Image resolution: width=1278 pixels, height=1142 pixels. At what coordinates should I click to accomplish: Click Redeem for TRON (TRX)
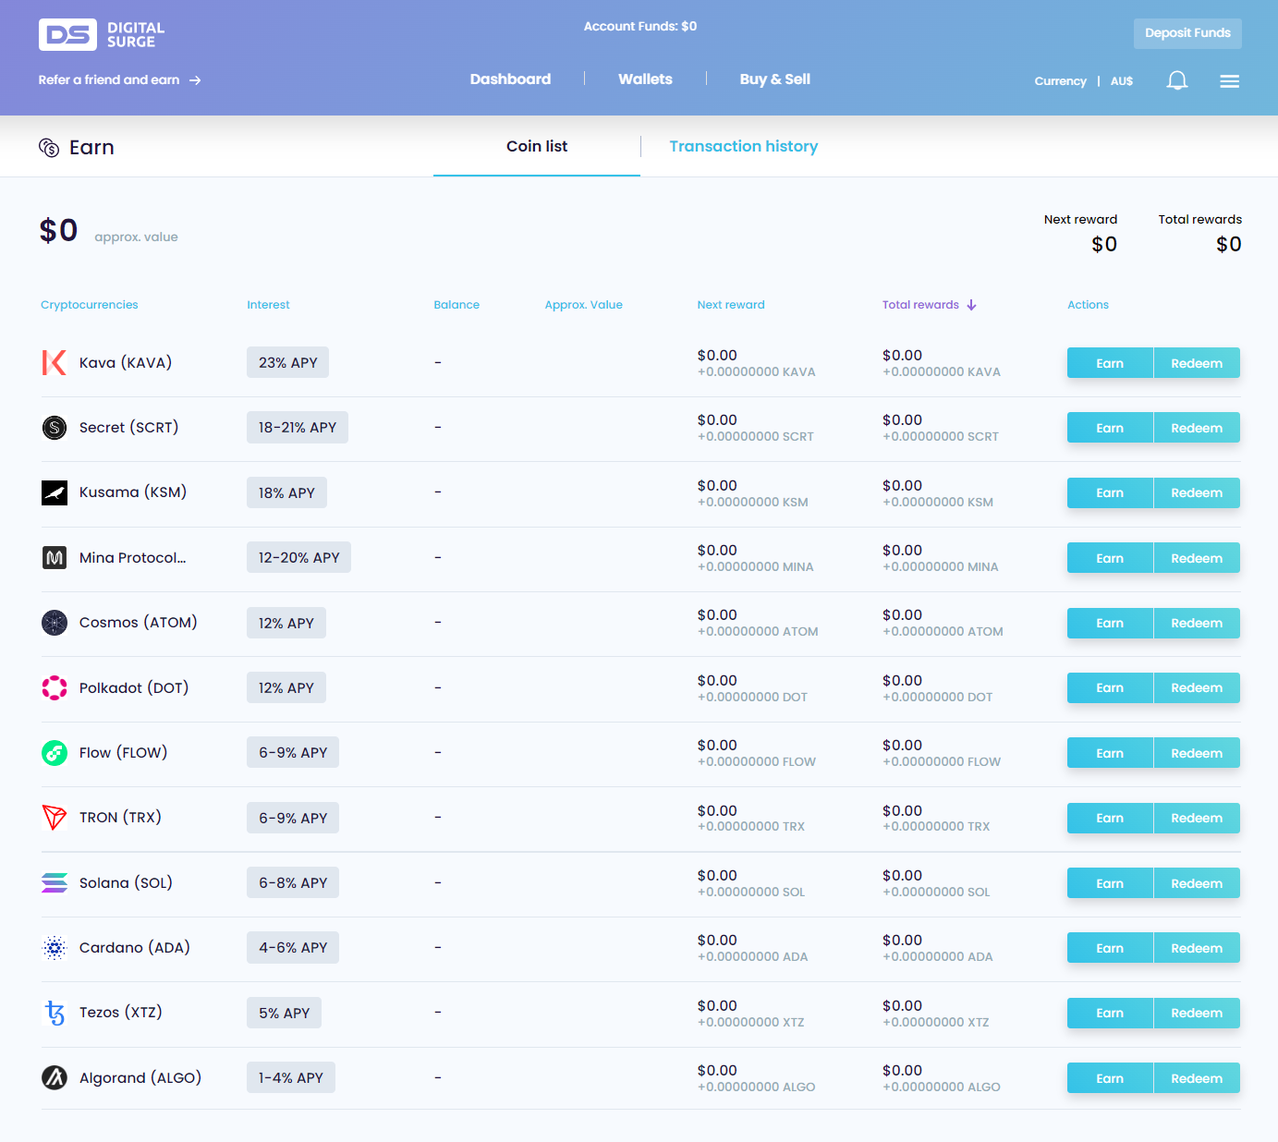click(x=1197, y=818)
